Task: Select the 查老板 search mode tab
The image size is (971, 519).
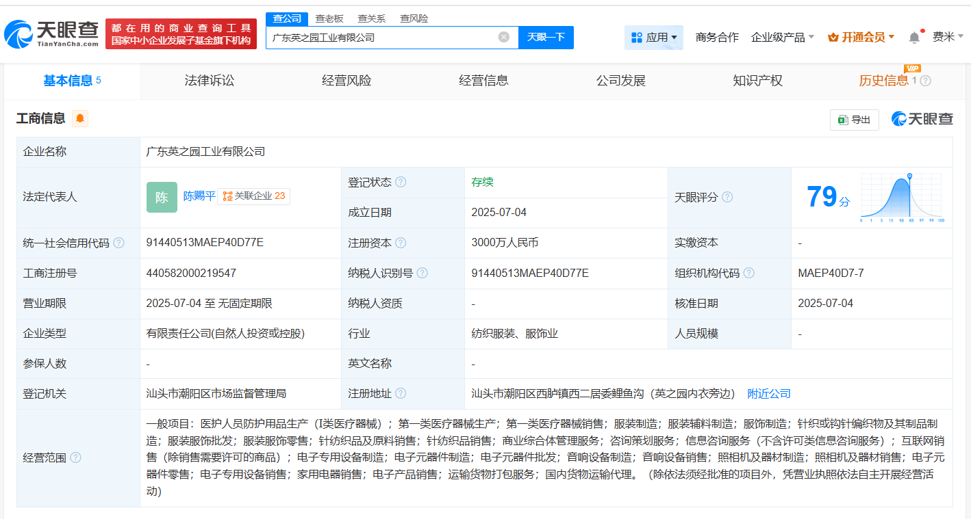Action: (x=329, y=18)
